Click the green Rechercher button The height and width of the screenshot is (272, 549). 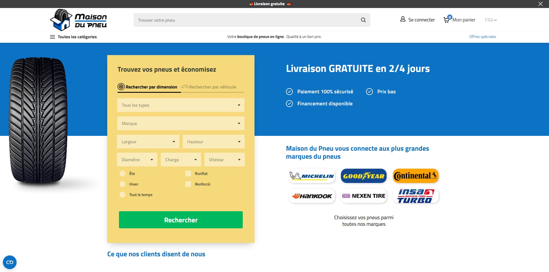pyautogui.click(x=181, y=220)
